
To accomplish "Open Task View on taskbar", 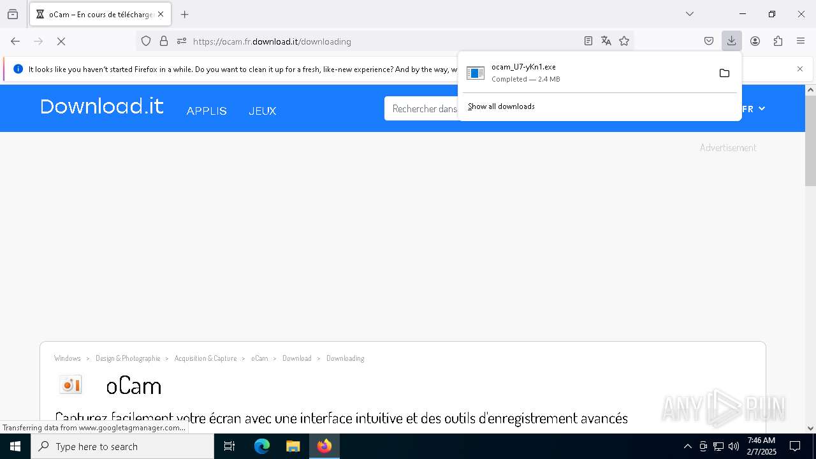I will point(229,446).
